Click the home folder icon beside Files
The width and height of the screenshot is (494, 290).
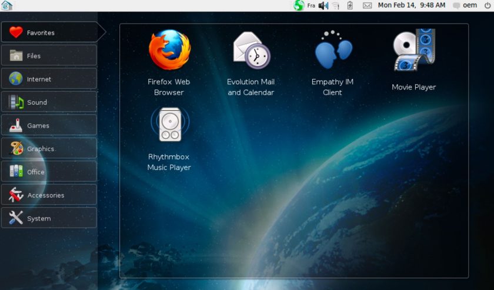[16, 55]
